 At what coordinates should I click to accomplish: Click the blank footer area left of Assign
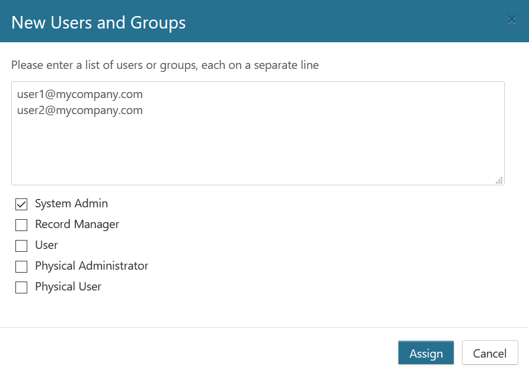(196, 353)
